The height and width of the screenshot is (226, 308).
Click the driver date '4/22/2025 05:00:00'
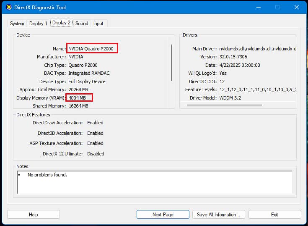[240, 65]
